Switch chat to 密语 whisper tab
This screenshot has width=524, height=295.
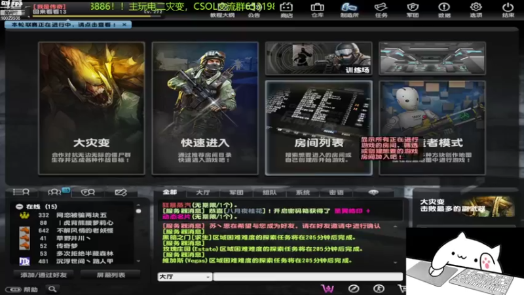click(336, 192)
